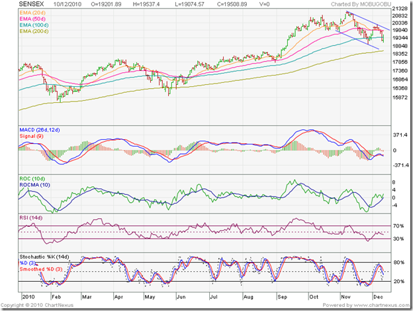Click the 19344 price axis value
Screen dimensions: 413x311
(x=400, y=38)
